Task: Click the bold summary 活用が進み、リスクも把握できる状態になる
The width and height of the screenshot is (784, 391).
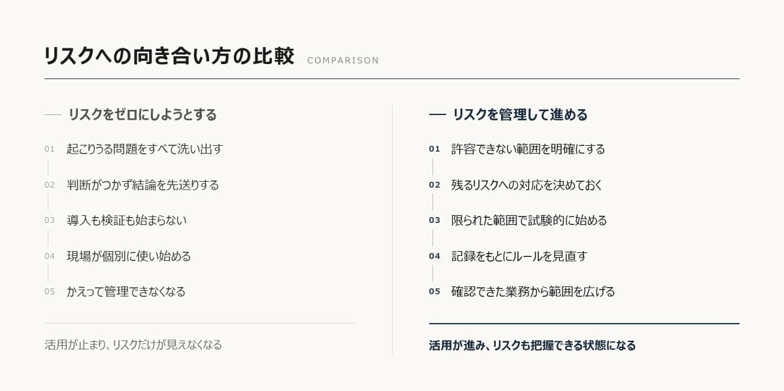Action: click(x=532, y=345)
